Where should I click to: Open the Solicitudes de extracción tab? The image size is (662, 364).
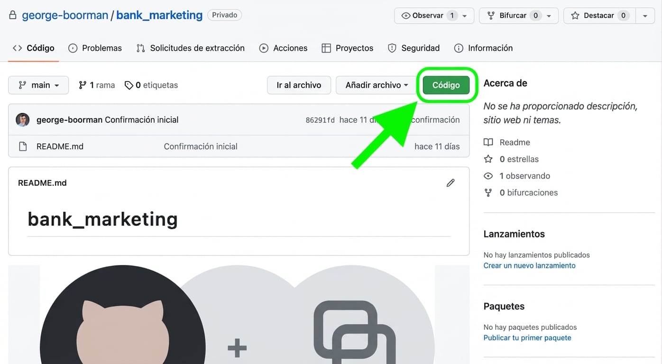pos(190,48)
